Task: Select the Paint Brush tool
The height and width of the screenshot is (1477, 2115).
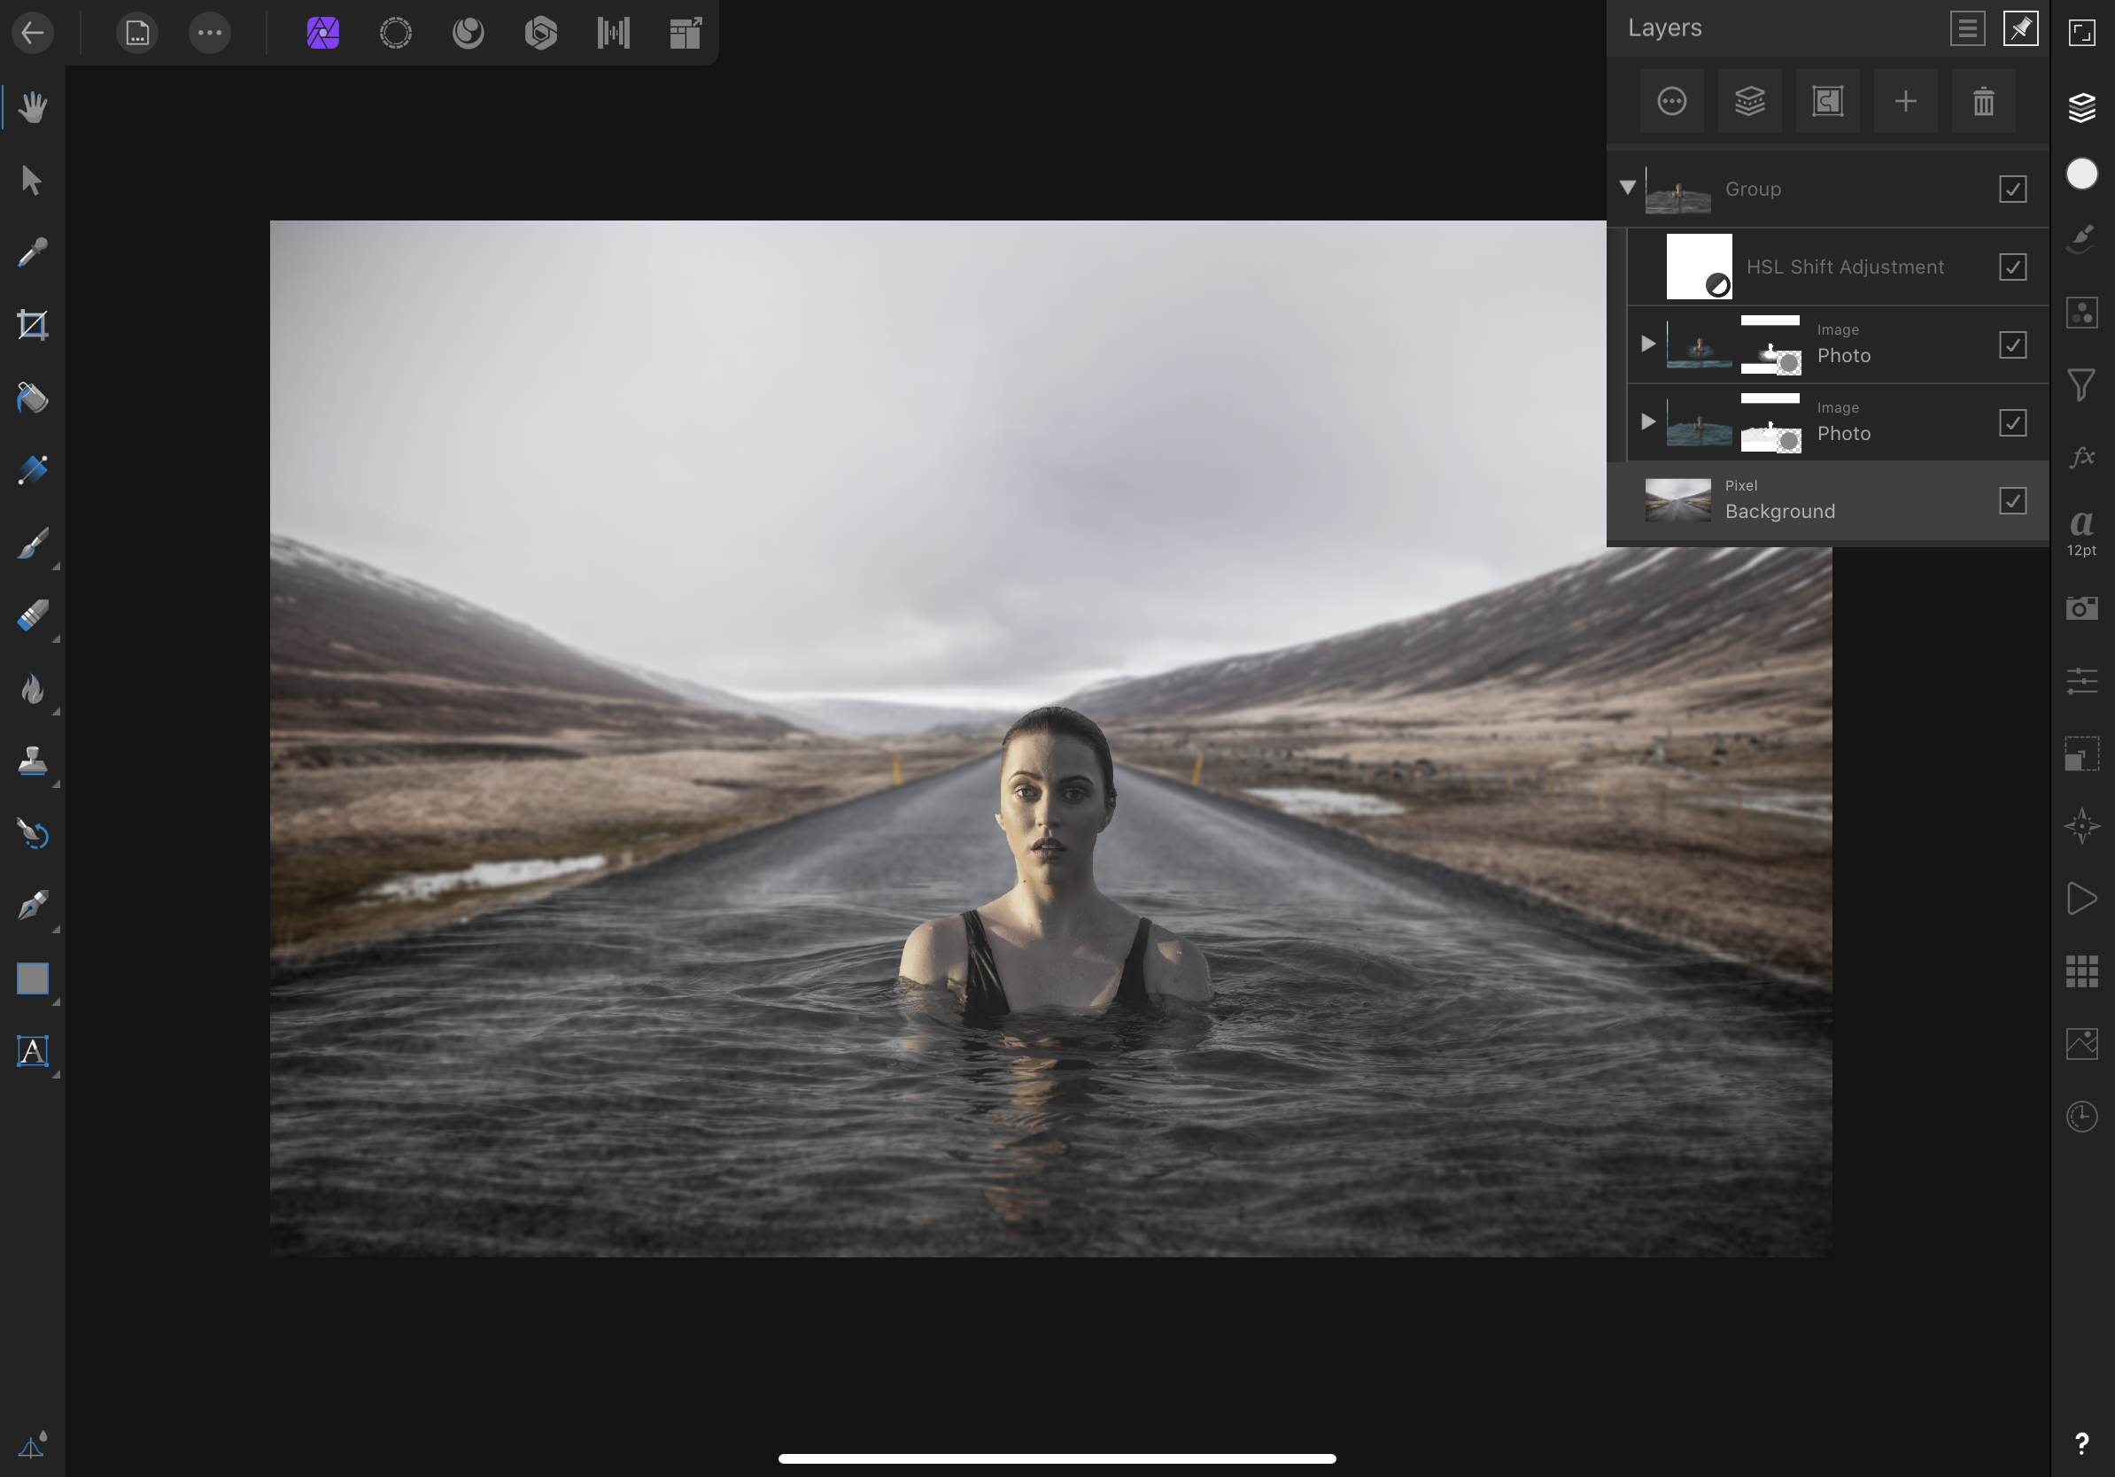Action: click(x=32, y=544)
